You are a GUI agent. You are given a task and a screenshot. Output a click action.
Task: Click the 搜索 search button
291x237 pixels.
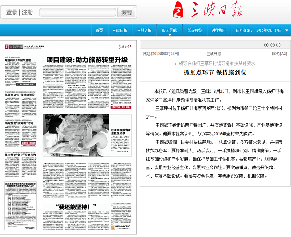[x=127, y=13]
